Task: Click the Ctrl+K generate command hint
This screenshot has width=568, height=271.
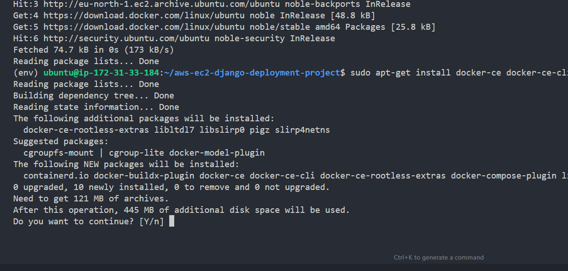Action: (439, 257)
